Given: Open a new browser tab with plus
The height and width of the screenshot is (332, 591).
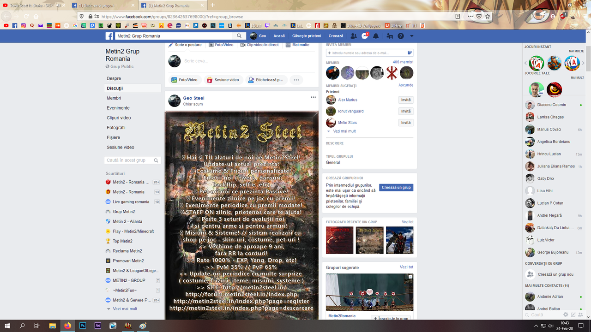Looking at the screenshot, I should tap(212, 5).
